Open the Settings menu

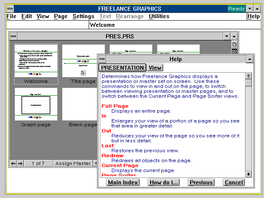pyautogui.click(x=83, y=16)
